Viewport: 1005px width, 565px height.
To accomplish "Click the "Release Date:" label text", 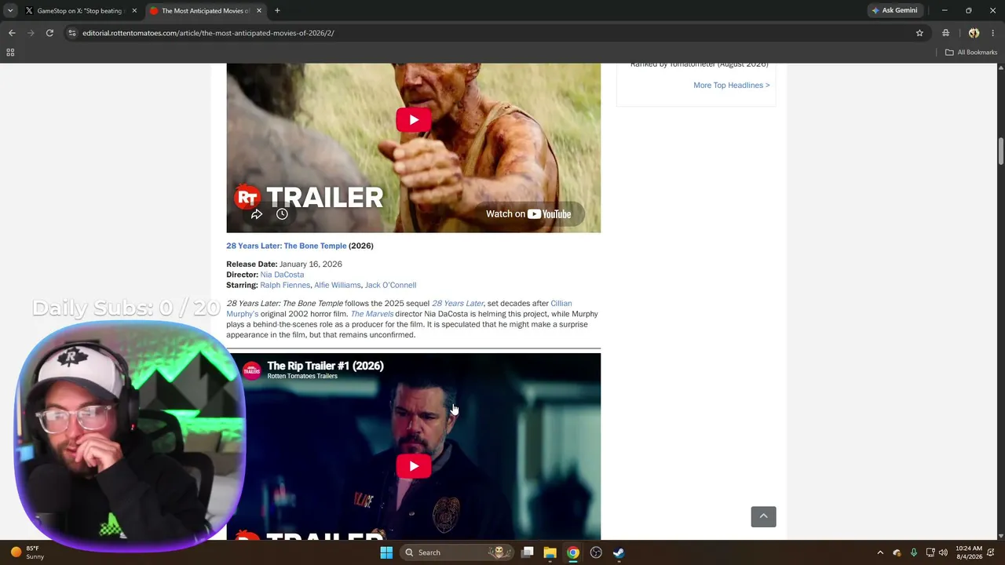I will 251,264.
